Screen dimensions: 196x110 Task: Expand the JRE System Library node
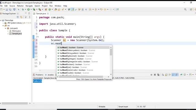[3, 23]
